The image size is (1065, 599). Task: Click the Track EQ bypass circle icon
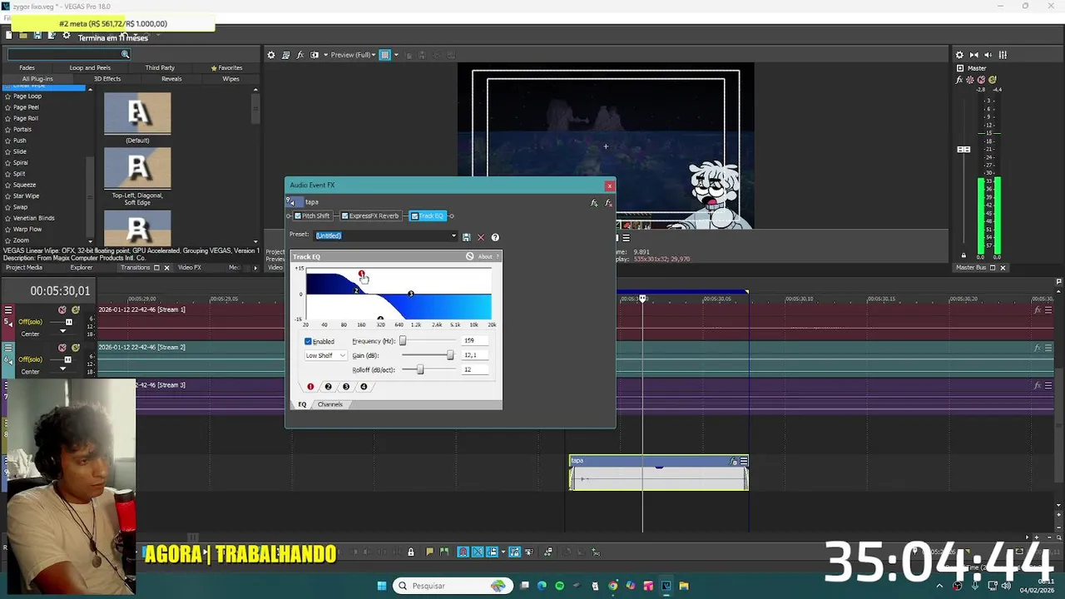pos(470,256)
